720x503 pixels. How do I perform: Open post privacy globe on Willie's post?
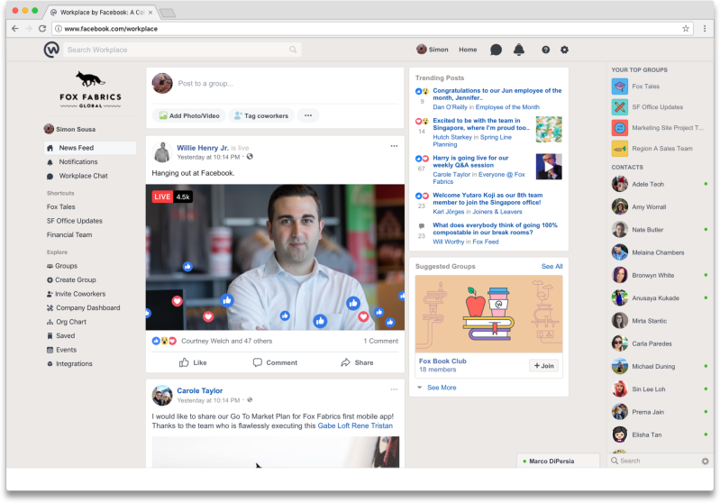click(x=250, y=157)
